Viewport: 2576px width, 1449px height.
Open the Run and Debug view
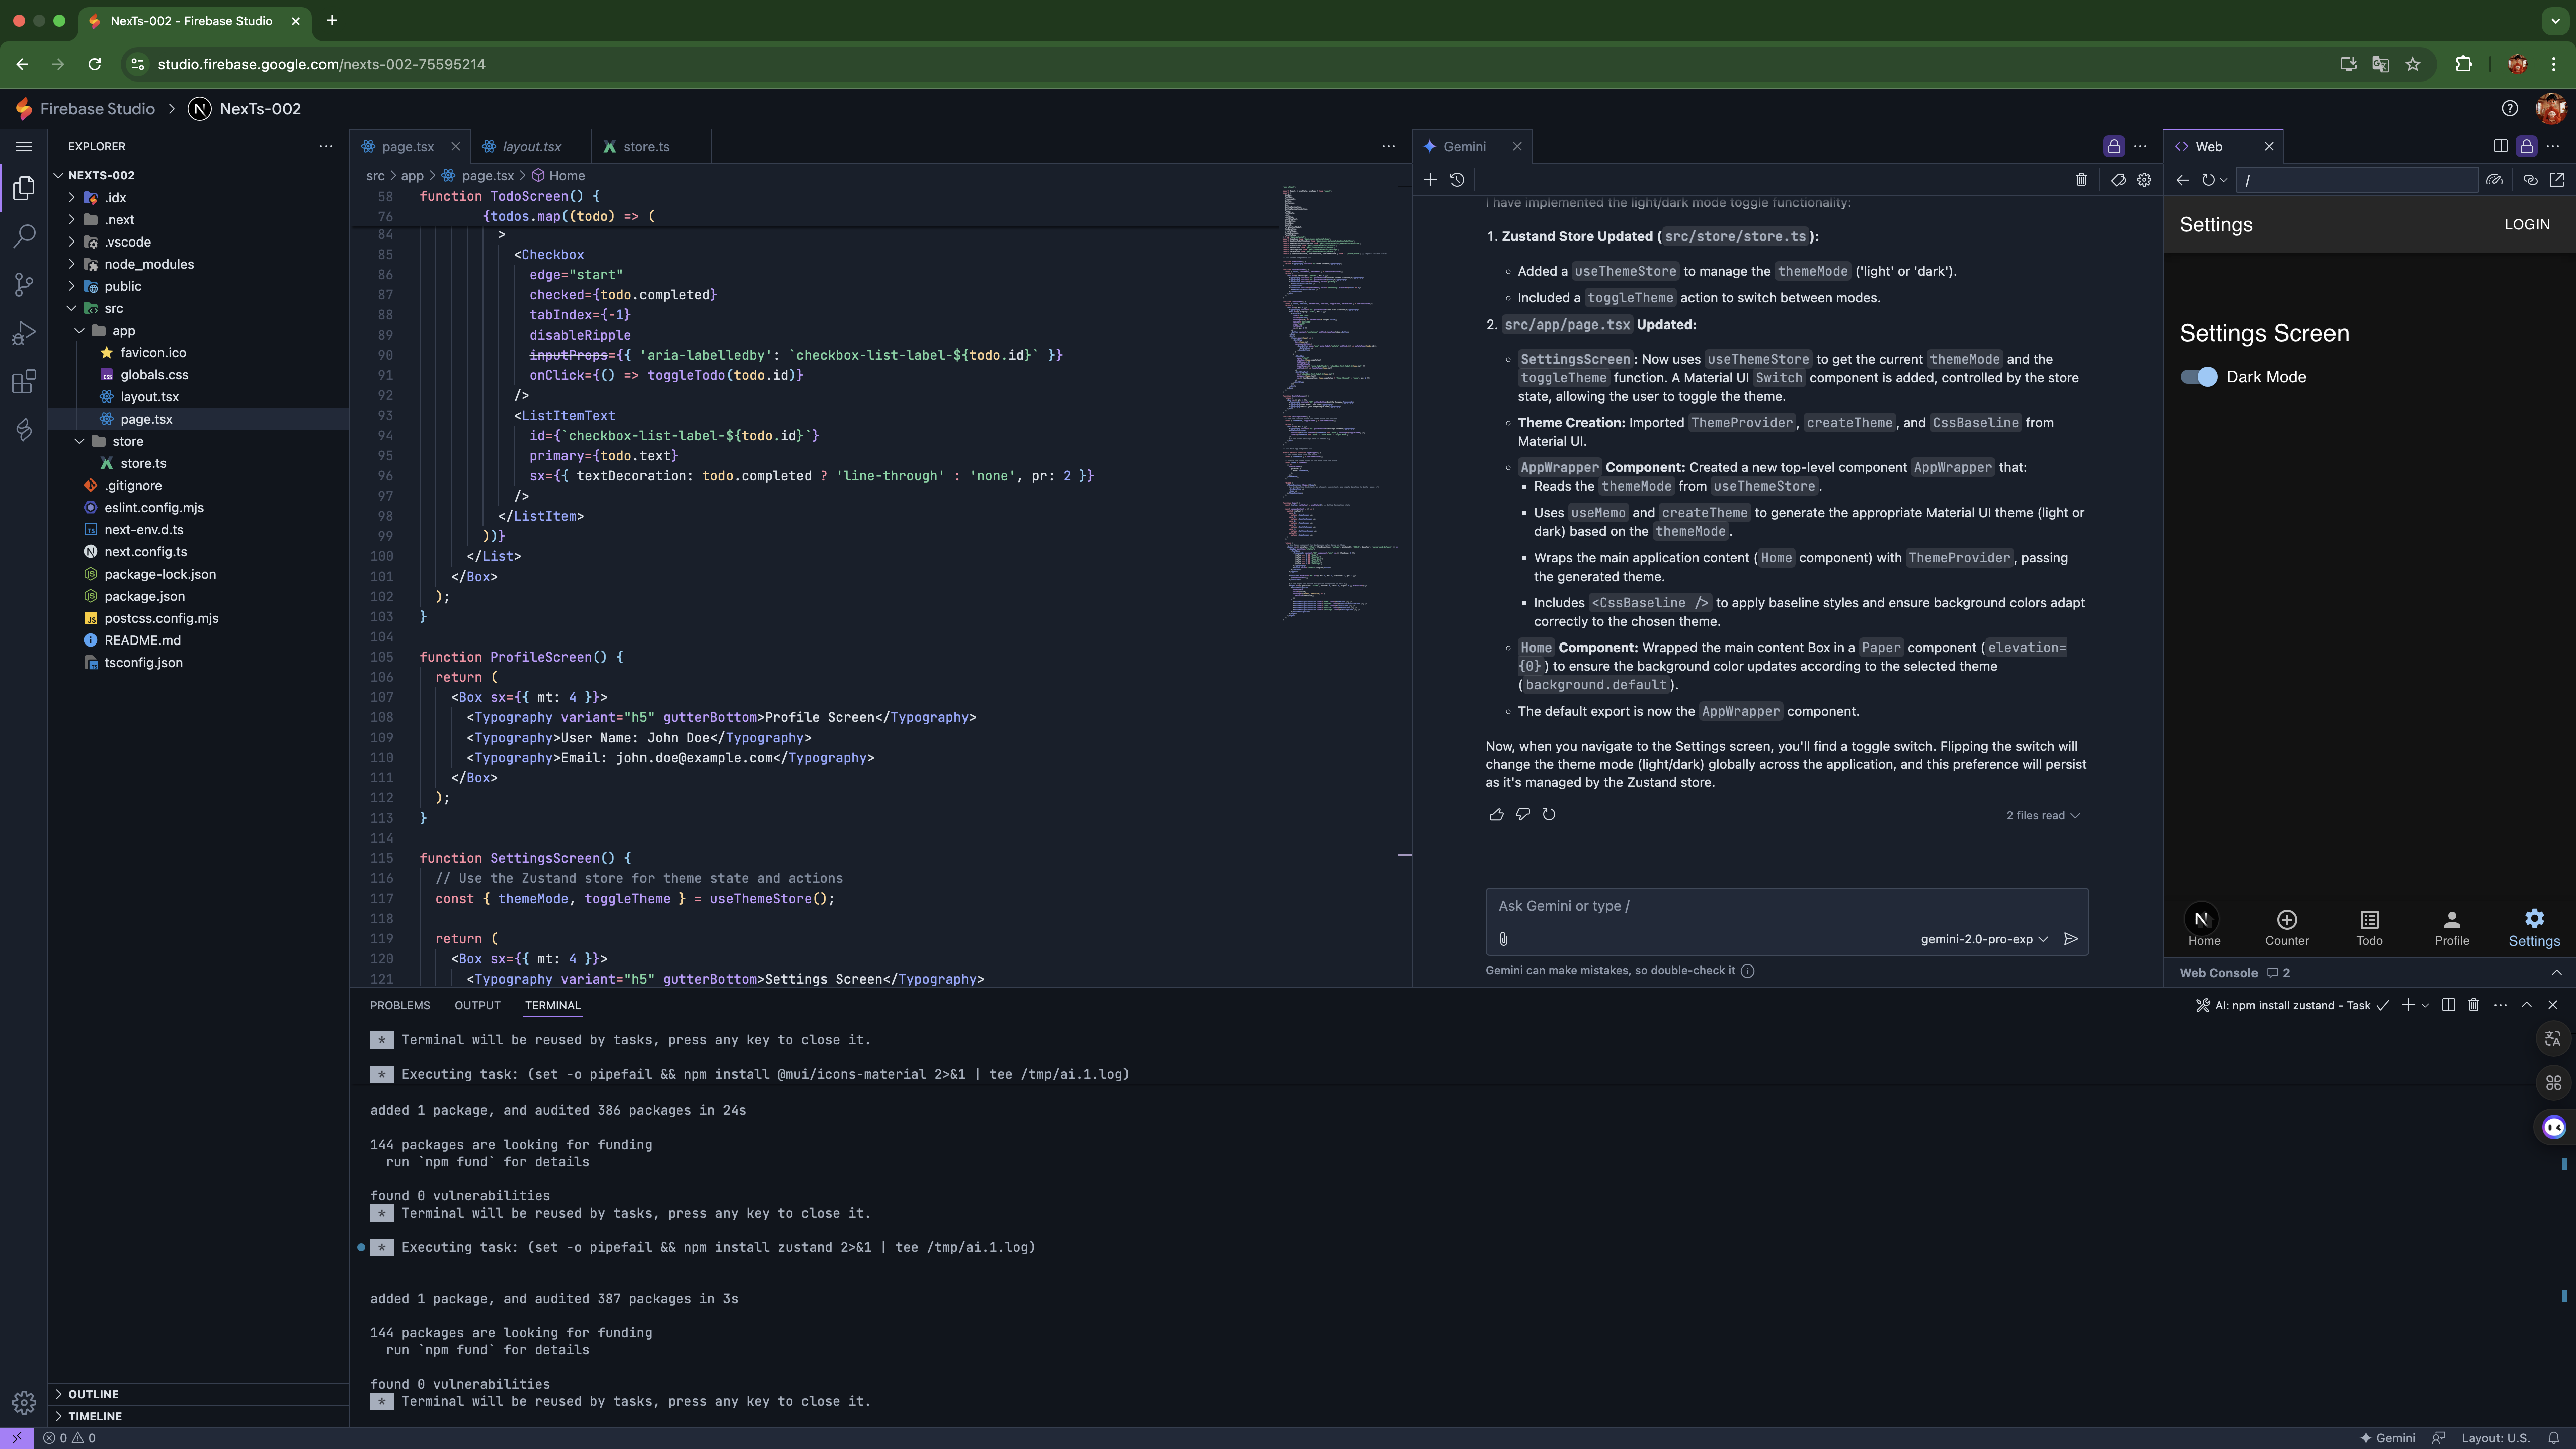coord(24,333)
